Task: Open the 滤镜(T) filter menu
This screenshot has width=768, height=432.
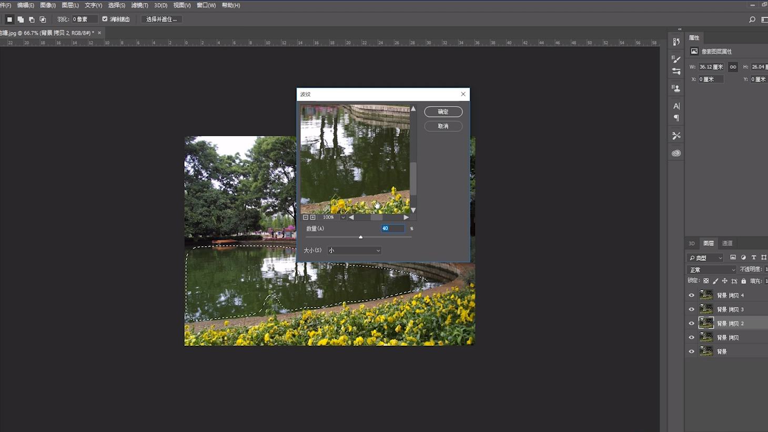Action: click(x=139, y=5)
